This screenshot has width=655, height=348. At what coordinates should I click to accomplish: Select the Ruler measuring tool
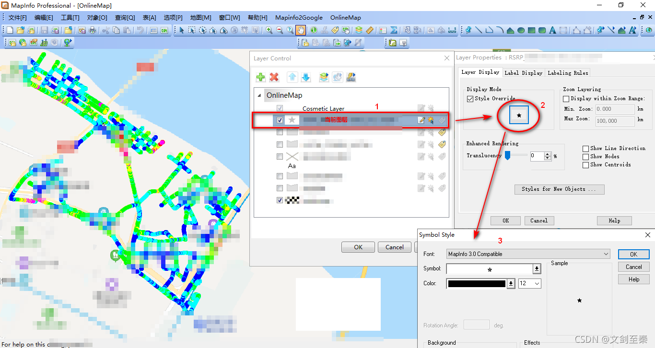point(369,30)
